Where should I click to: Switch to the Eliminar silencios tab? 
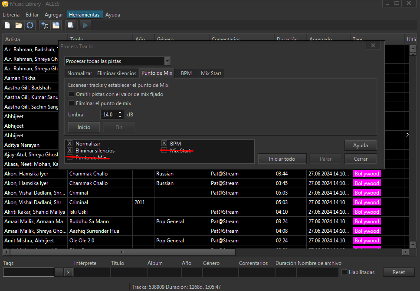(x=116, y=73)
